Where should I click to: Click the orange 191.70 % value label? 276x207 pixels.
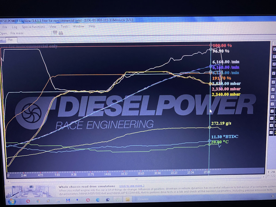[222, 78]
